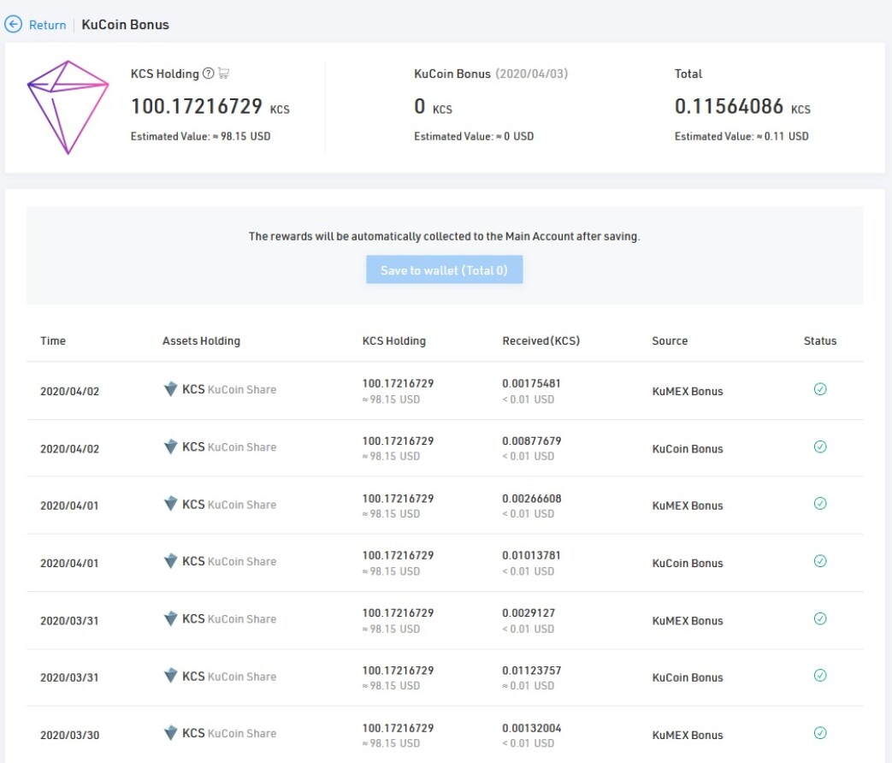Click the Return link
This screenshot has width=892, height=763.
click(47, 25)
